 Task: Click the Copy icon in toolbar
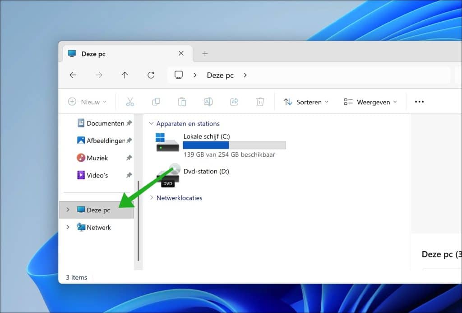pos(156,102)
